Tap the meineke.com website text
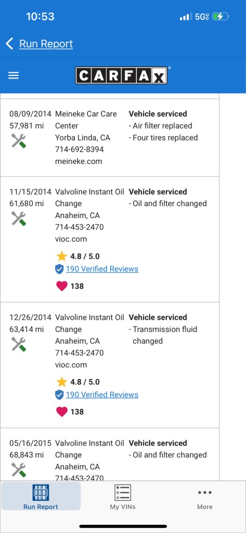This screenshot has width=246, height=533. click(79, 161)
